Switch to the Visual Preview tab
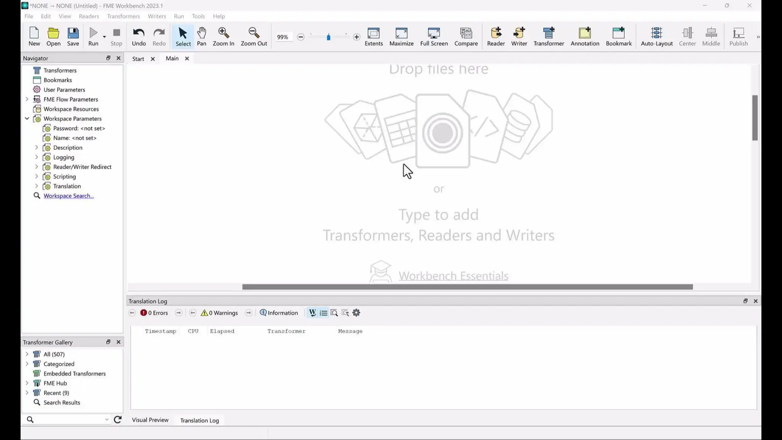Image resolution: width=782 pixels, height=440 pixels. coord(150,420)
